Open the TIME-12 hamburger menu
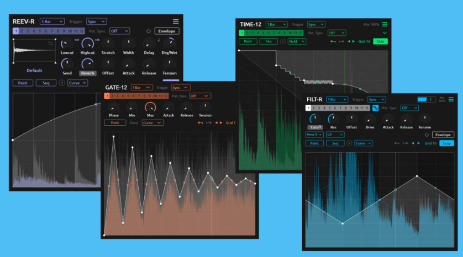The width and height of the screenshot is (463, 257). point(385,24)
